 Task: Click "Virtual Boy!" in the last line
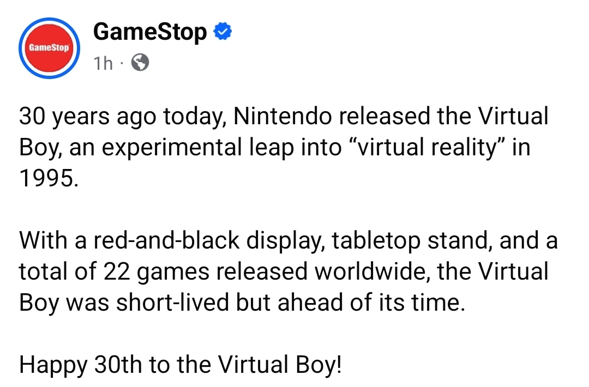coord(280,365)
